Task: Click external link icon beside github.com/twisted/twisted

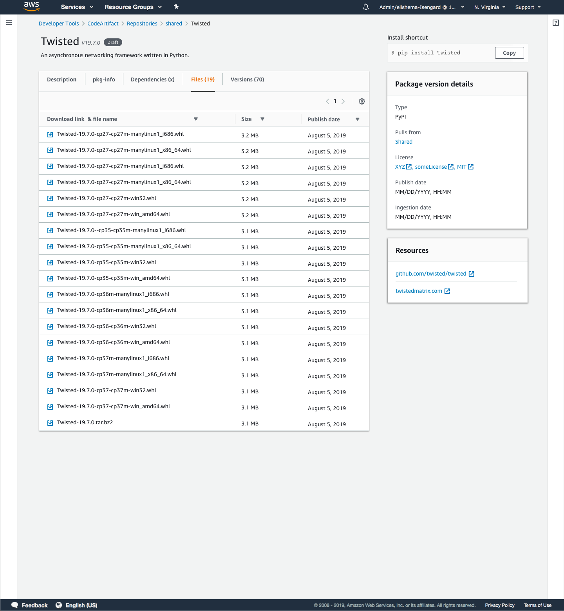Action: coord(472,274)
